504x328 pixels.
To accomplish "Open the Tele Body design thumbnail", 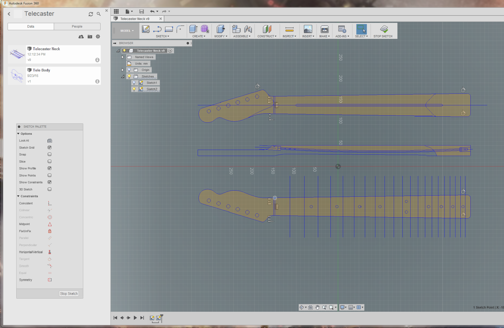I will (x=17, y=76).
